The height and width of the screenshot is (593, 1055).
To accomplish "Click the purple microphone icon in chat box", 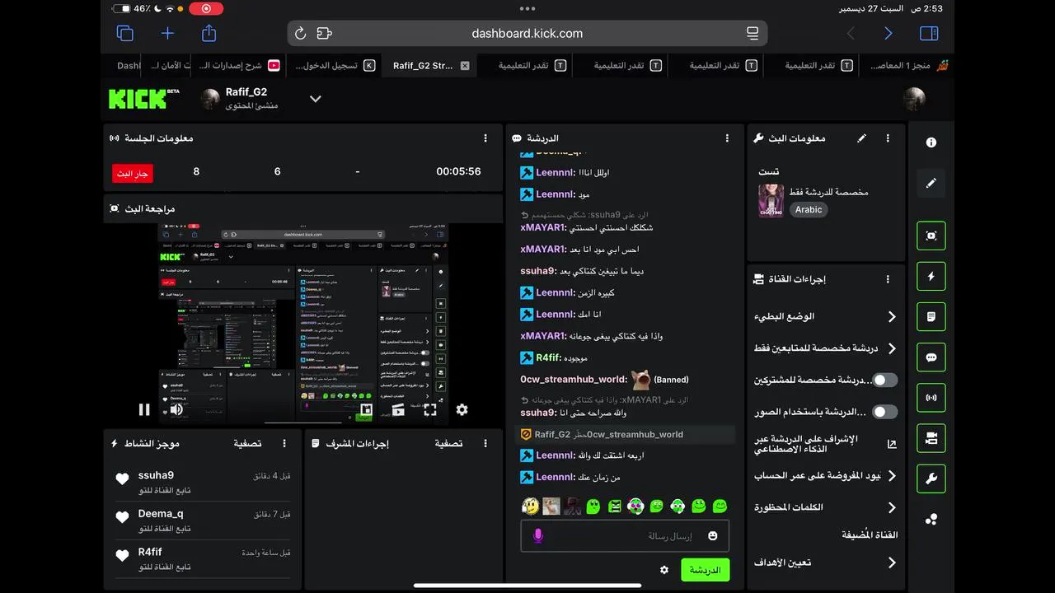I will coord(538,535).
